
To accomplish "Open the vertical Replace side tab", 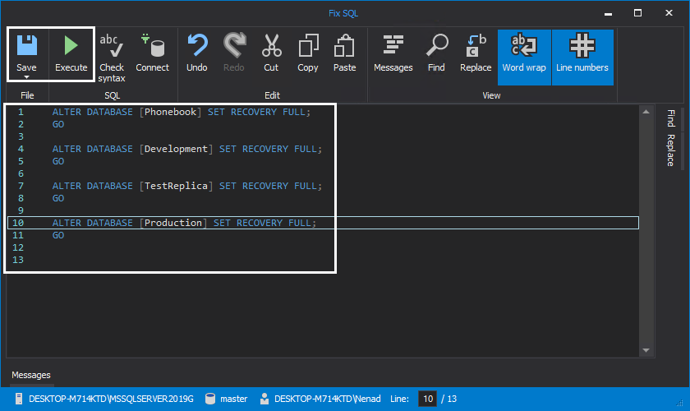I will pyautogui.click(x=670, y=150).
